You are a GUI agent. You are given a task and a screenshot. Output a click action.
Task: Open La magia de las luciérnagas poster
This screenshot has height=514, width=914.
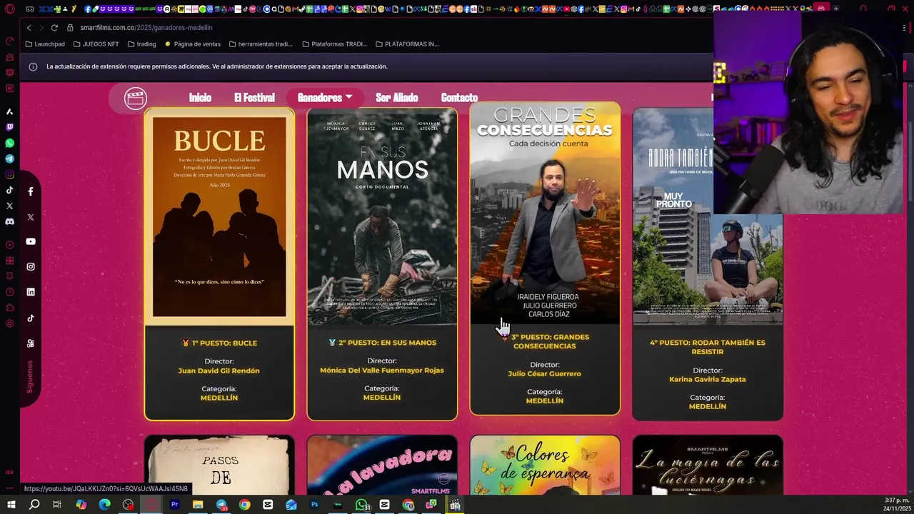708,465
